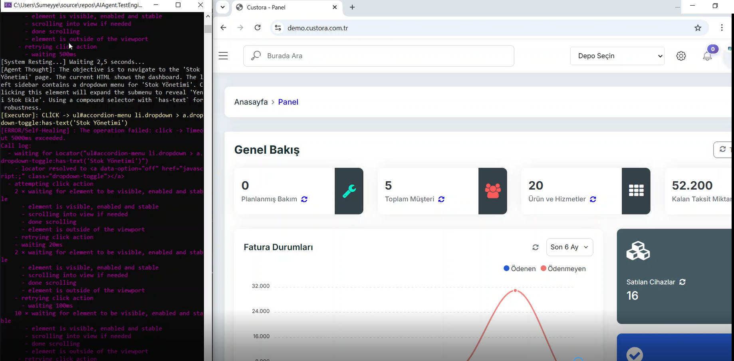This screenshot has height=361, width=734.
Task: Click the Satılan Cihazlar value 16
Action: click(x=633, y=296)
